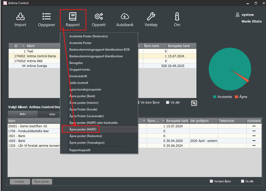Toggle upper Vis alle checkbox
This screenshot has width=266, height=191.
167,102
